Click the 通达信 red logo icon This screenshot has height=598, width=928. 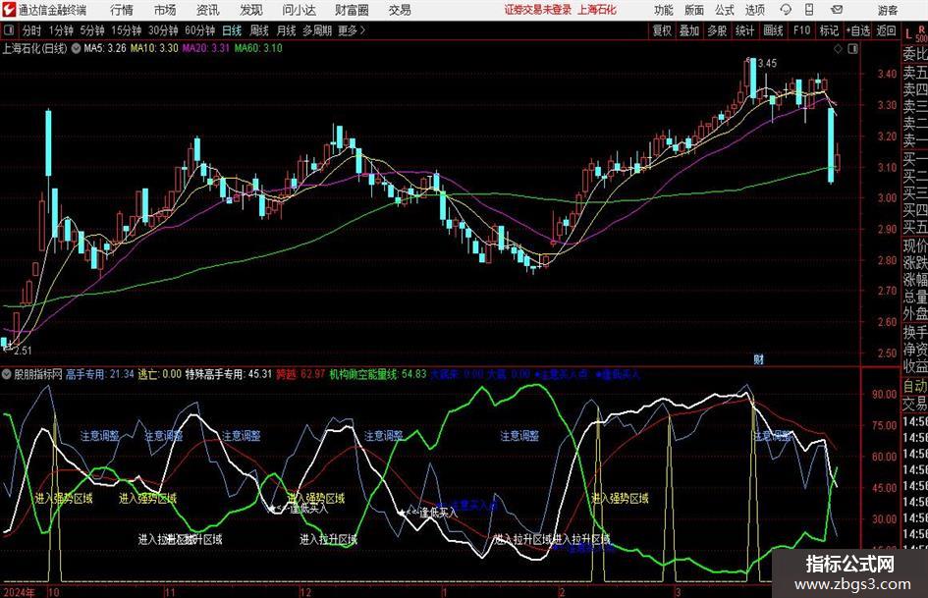tap(9, 10)
